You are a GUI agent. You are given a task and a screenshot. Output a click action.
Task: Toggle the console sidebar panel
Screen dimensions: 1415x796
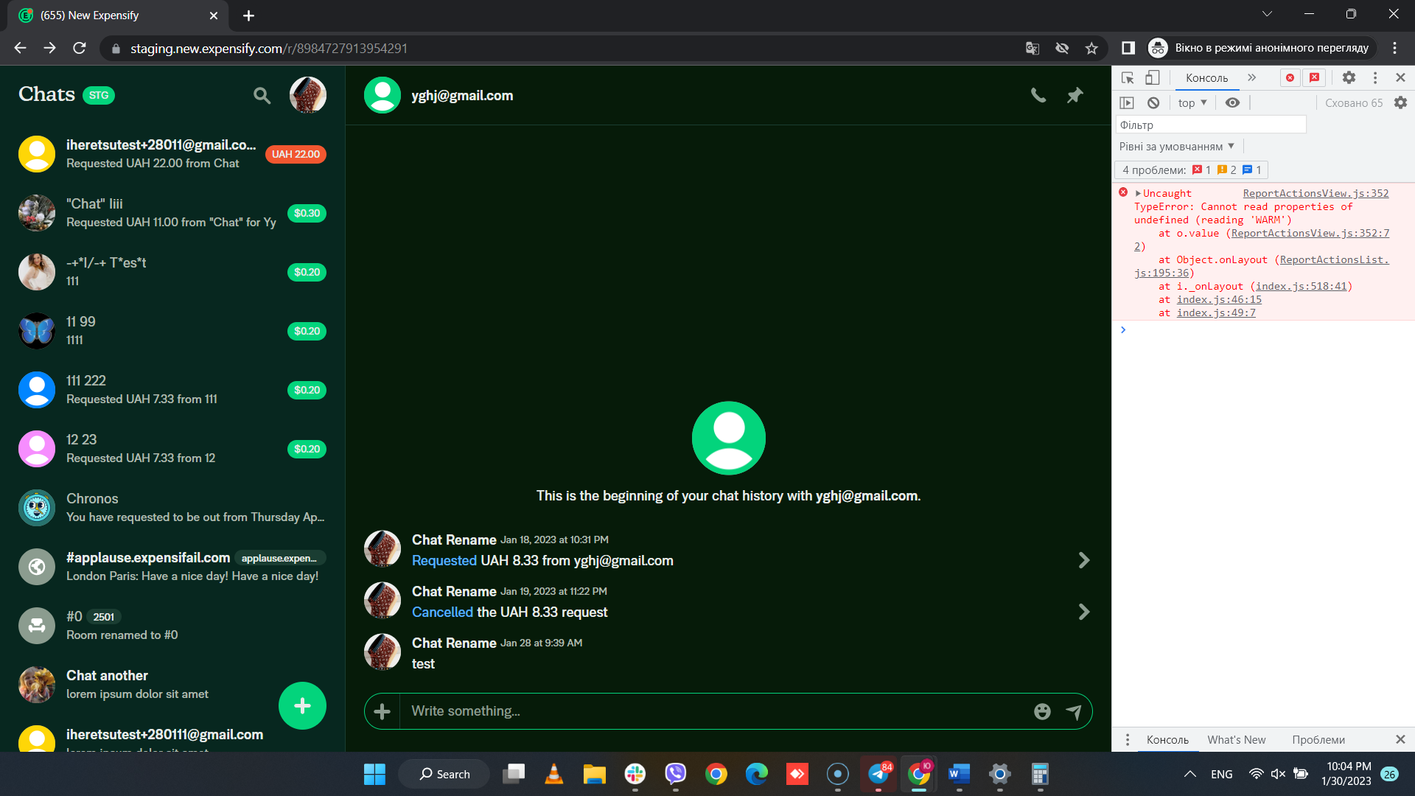point(1127,103)
